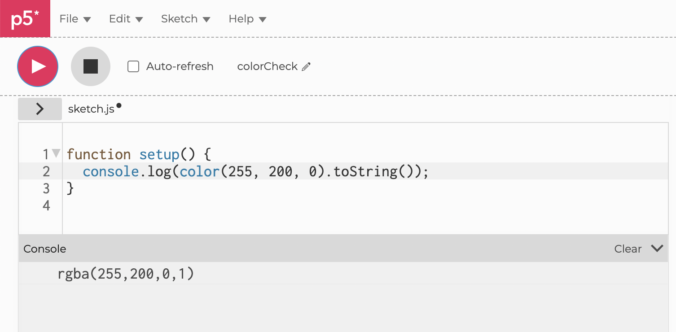
Task: Open the Edit menu
Action: [126, 19]
